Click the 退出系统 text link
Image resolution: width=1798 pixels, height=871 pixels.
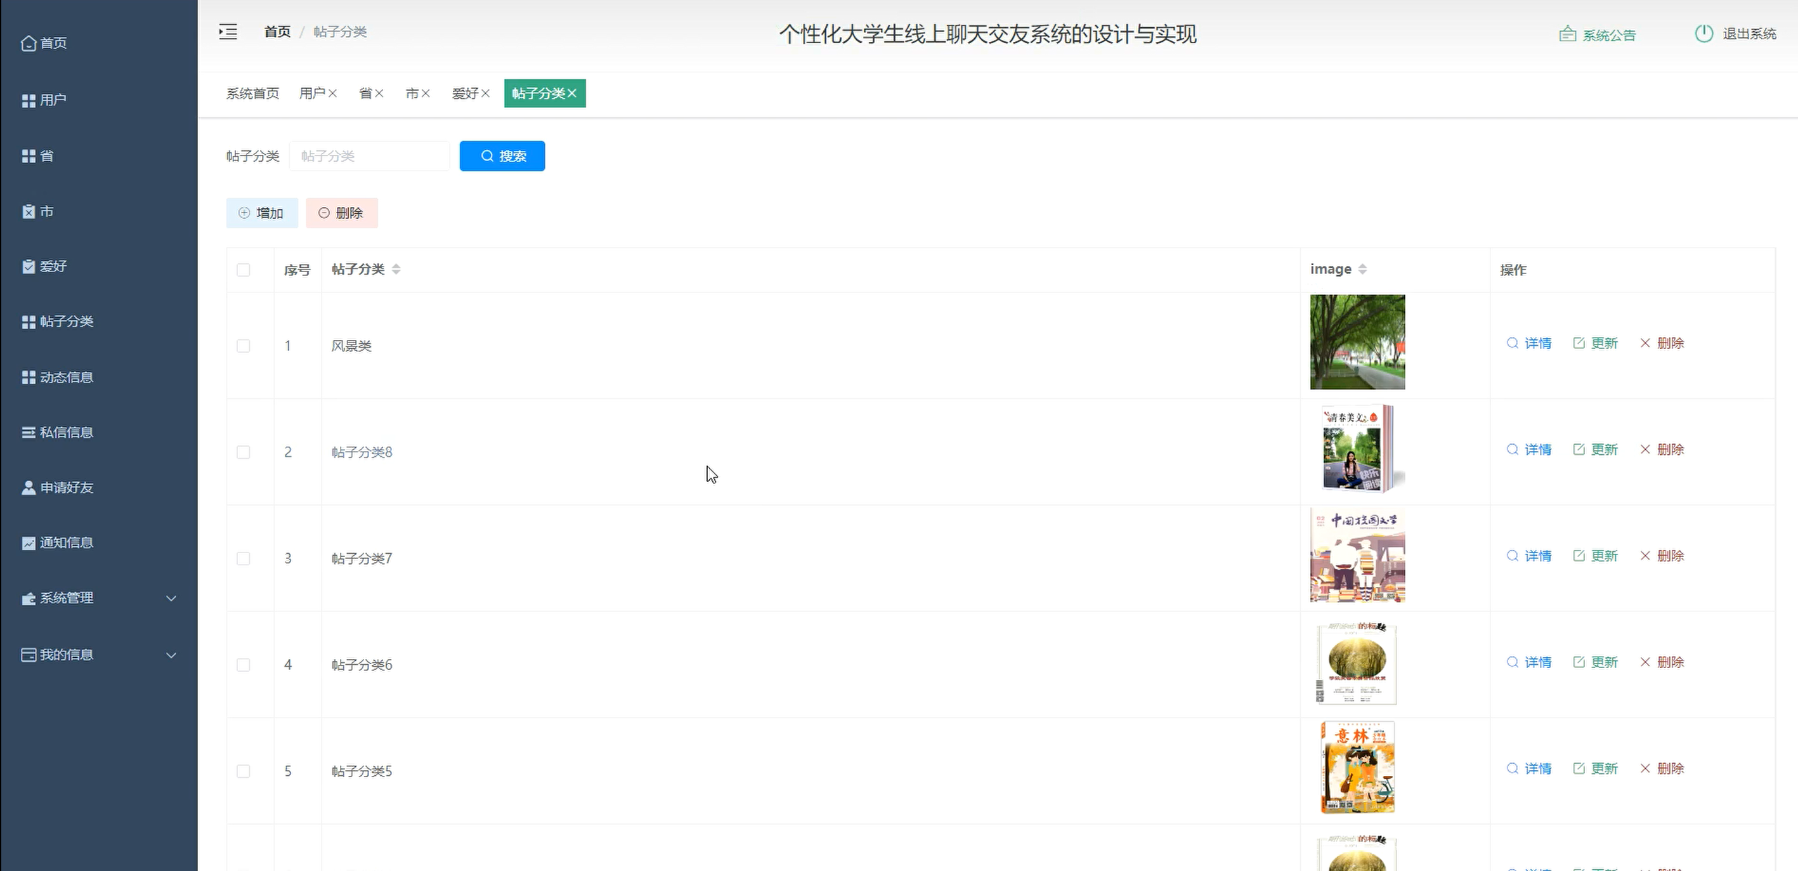(x=1749, y=34)
